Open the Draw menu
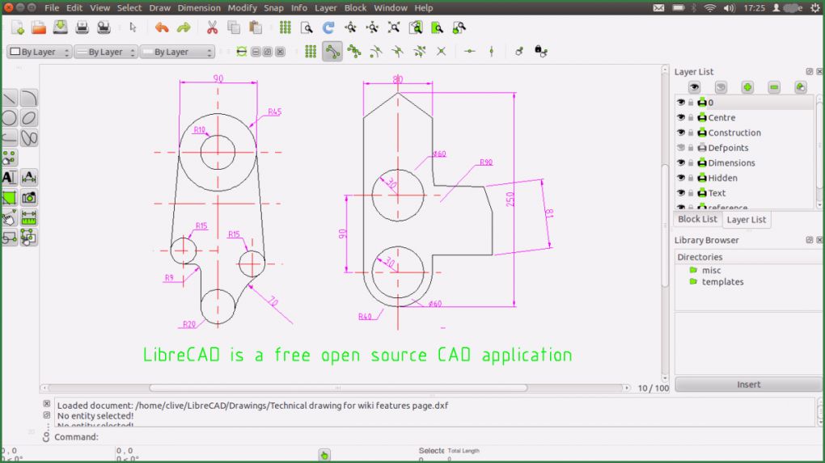This screenshot has height=463, width=825. coord(159,8)
